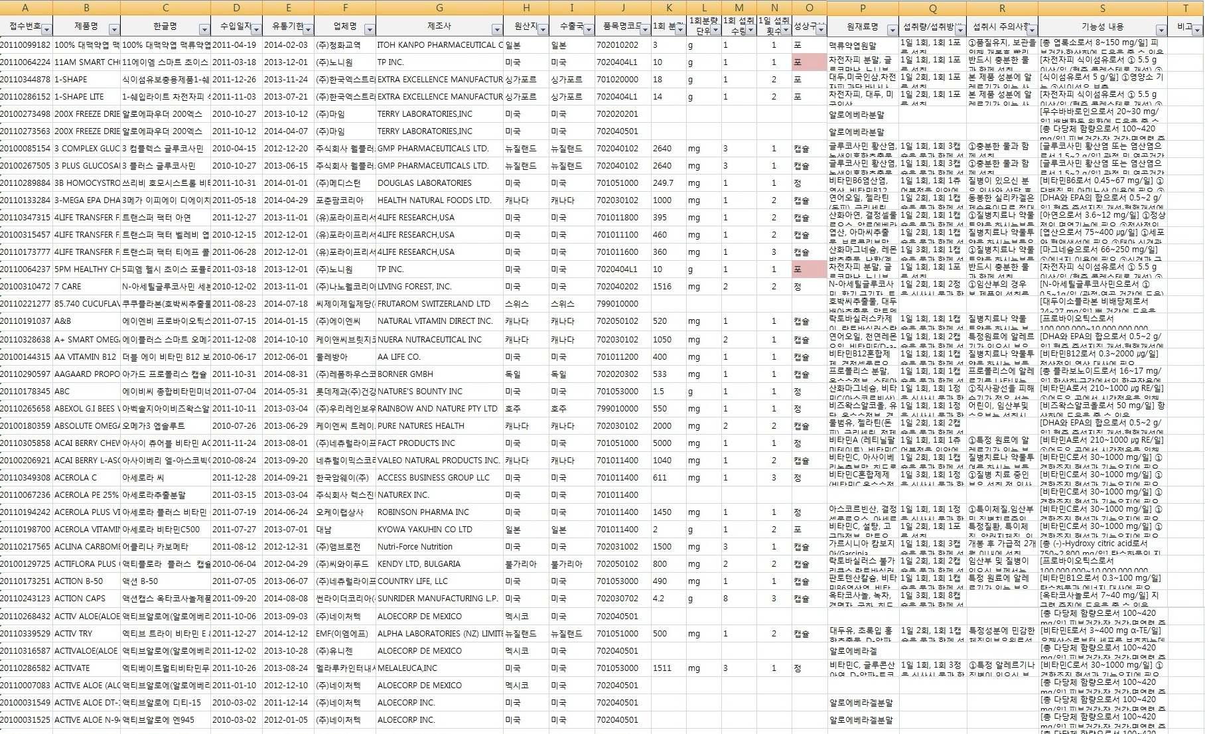The image size is (1205, 734).
Task: Click the company cell '대남'
Action: coord(345,530)
